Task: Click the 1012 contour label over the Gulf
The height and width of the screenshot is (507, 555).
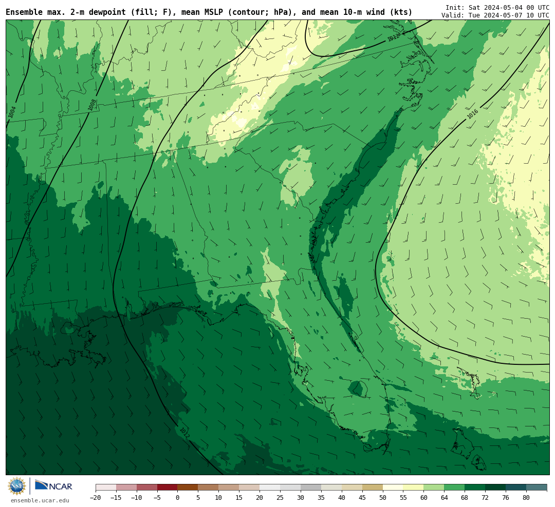Action: pyautogui.click(x=185, y=433)
